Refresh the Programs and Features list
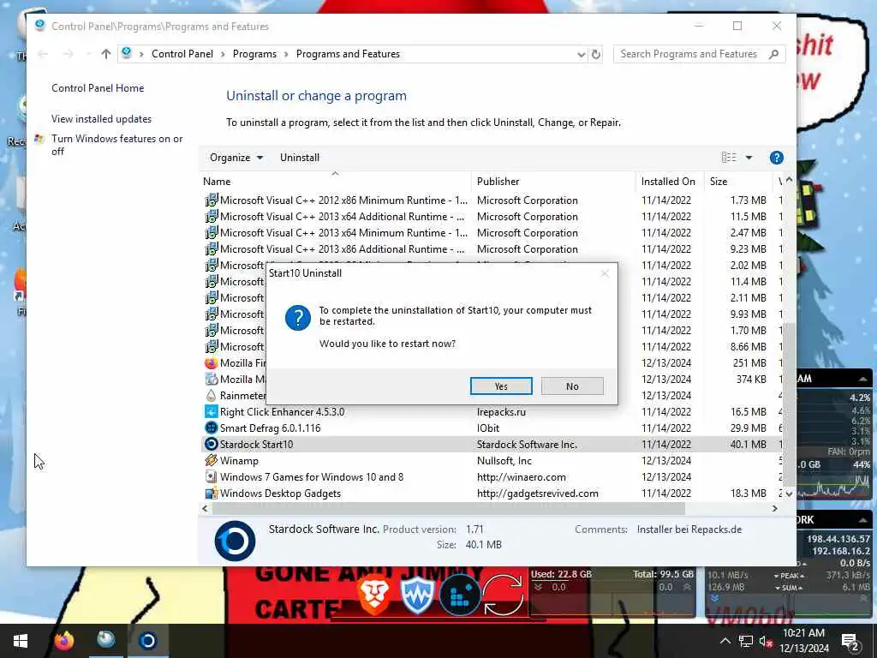877x658 pixels. 596,54
